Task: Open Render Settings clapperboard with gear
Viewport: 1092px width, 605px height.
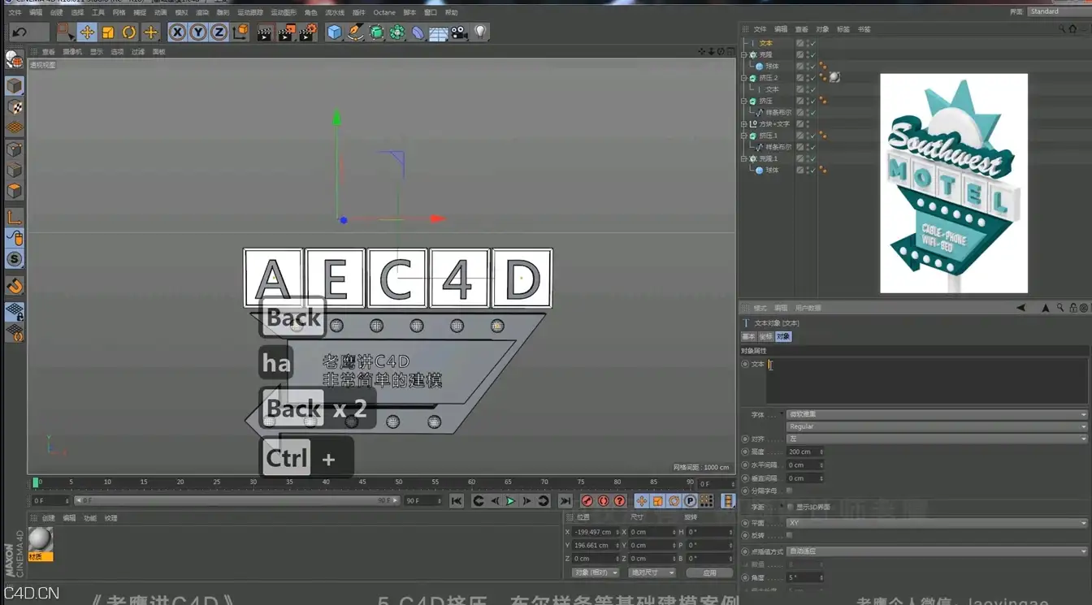Action: [x=308, y=32]
